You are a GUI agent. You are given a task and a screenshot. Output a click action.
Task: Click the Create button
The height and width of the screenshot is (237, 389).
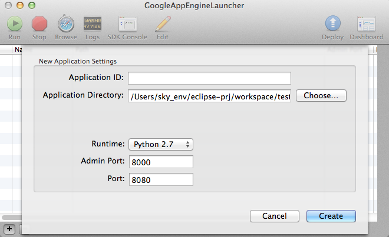pyautogui.click(x=331, y=216)
